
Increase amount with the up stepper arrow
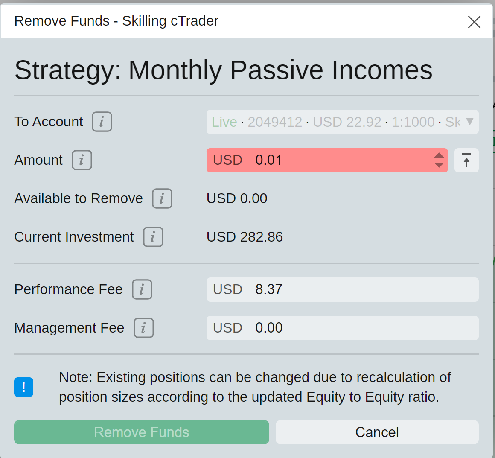coord(439,155)
